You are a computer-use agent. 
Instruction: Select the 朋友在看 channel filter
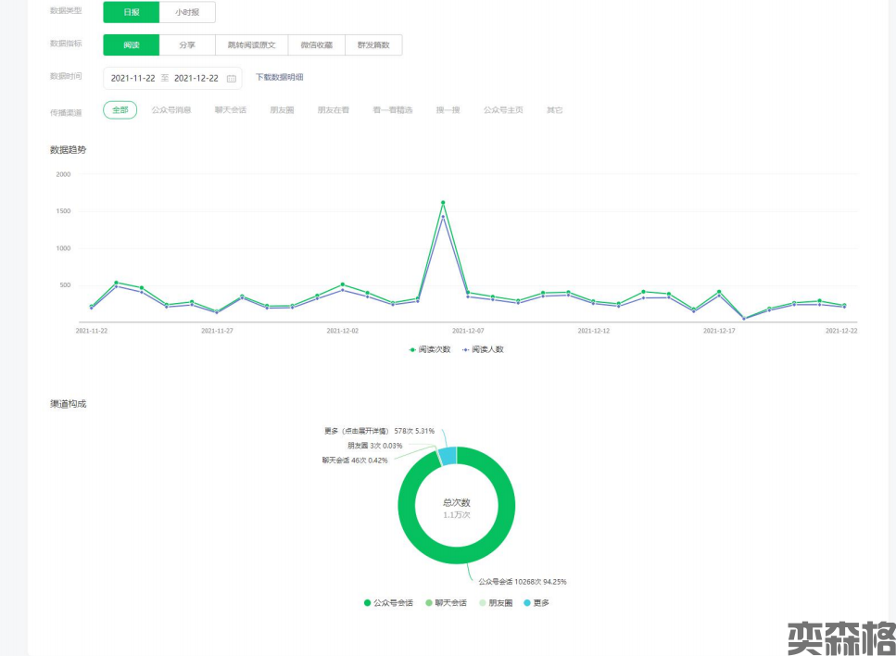(x=333, y=110)
